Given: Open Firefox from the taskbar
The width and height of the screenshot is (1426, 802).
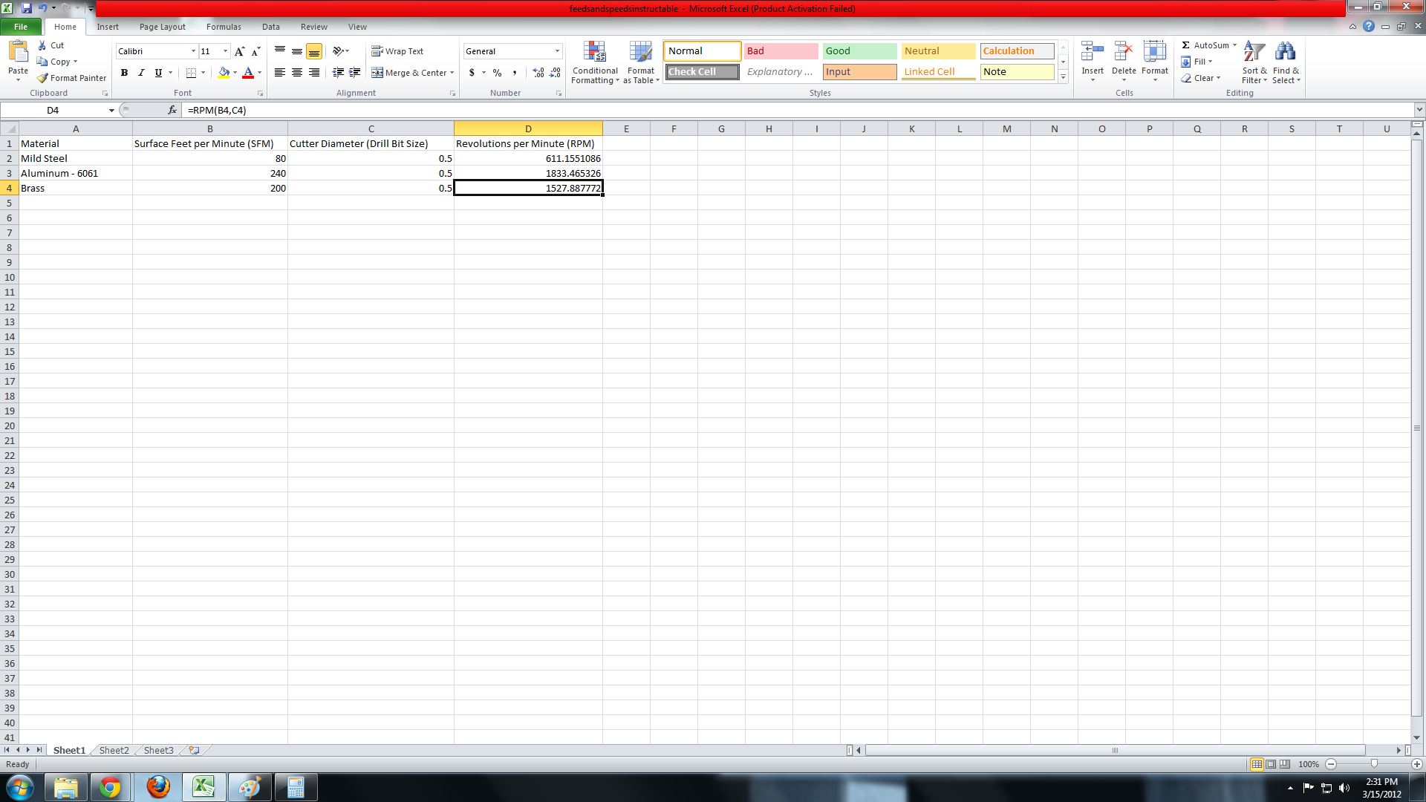Looking at the screenshot, I should pyautogui.click(x=157, y=787).
